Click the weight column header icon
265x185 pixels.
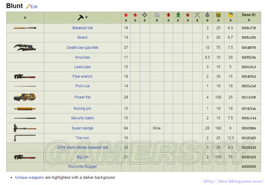click(207, 15)
